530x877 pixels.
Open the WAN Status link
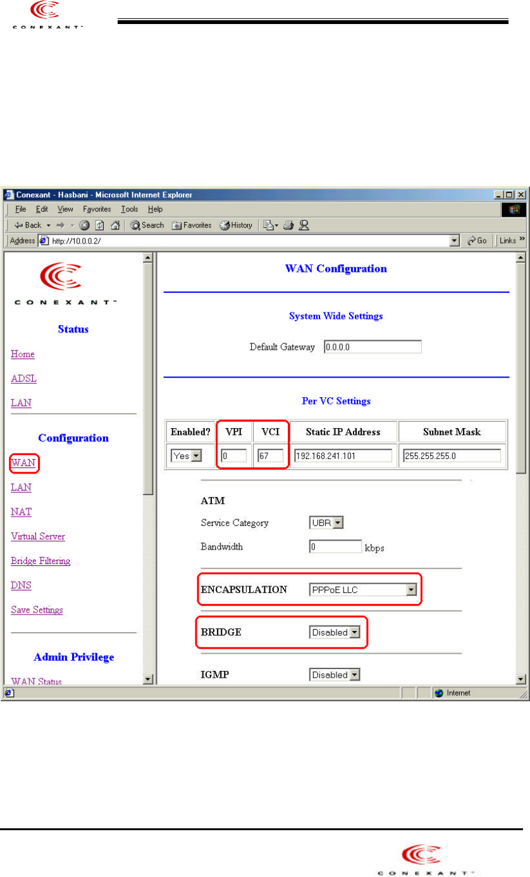[x=36, y=681]
